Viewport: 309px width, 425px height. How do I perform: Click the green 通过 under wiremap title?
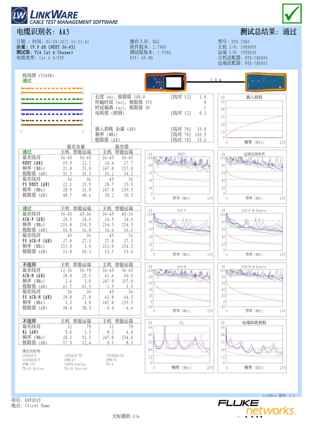(x=27, y=81)
